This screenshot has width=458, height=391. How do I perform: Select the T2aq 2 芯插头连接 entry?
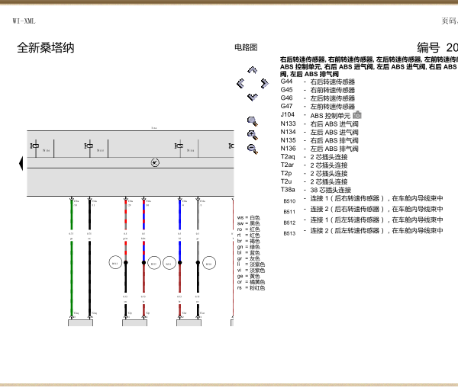(x=314, y=157)
